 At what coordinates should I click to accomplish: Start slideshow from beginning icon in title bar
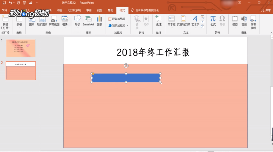pos(25,3)
